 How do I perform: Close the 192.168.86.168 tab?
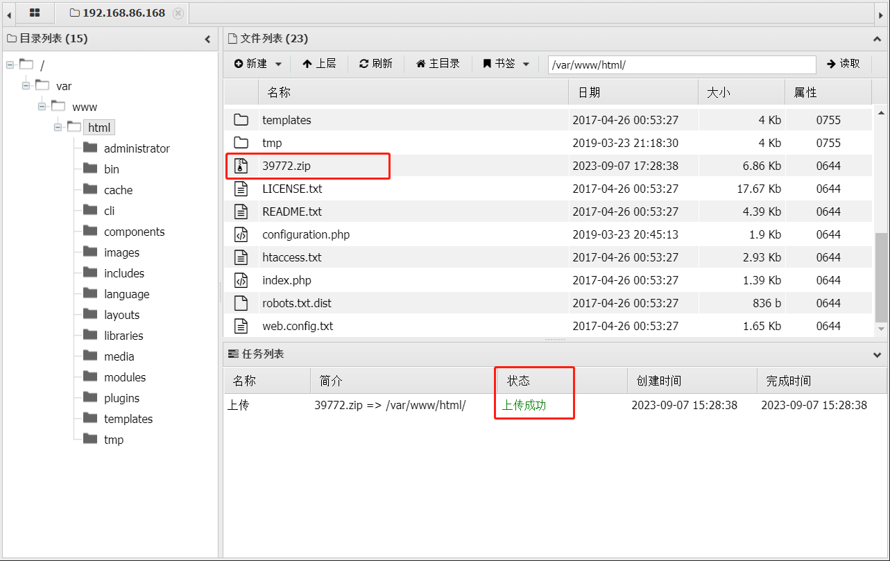click(178, 13)
